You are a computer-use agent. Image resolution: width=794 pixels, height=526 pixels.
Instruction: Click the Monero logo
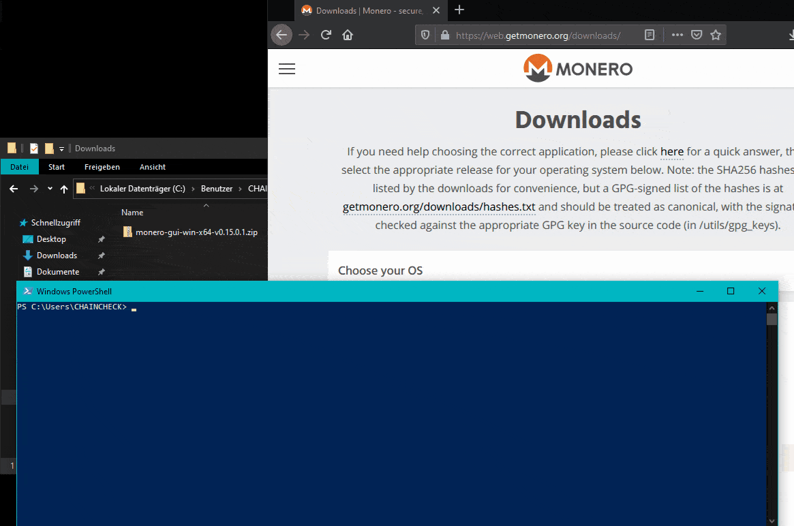[x=578, y=68]
